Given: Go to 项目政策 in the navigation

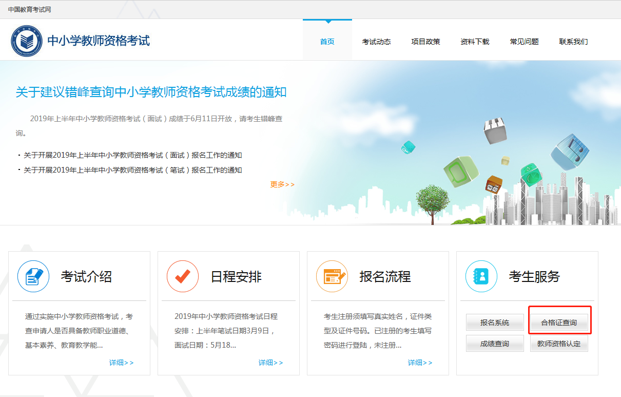Looking at the screenshot, I should [426, 42].
